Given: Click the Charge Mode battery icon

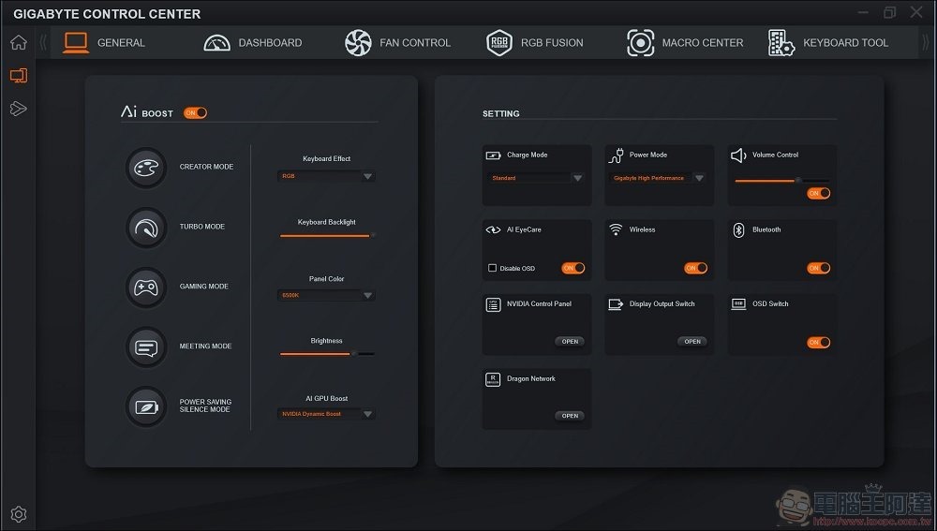Looking at the screenshot, I should 493,155.
